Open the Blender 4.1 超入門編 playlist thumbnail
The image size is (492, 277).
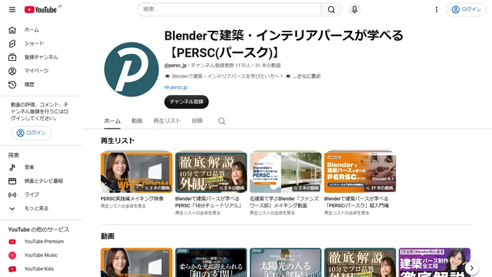click(x=360, y=172)
